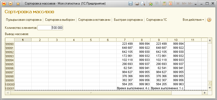
Task: Open the Favorites star icon
Action: 18,4
